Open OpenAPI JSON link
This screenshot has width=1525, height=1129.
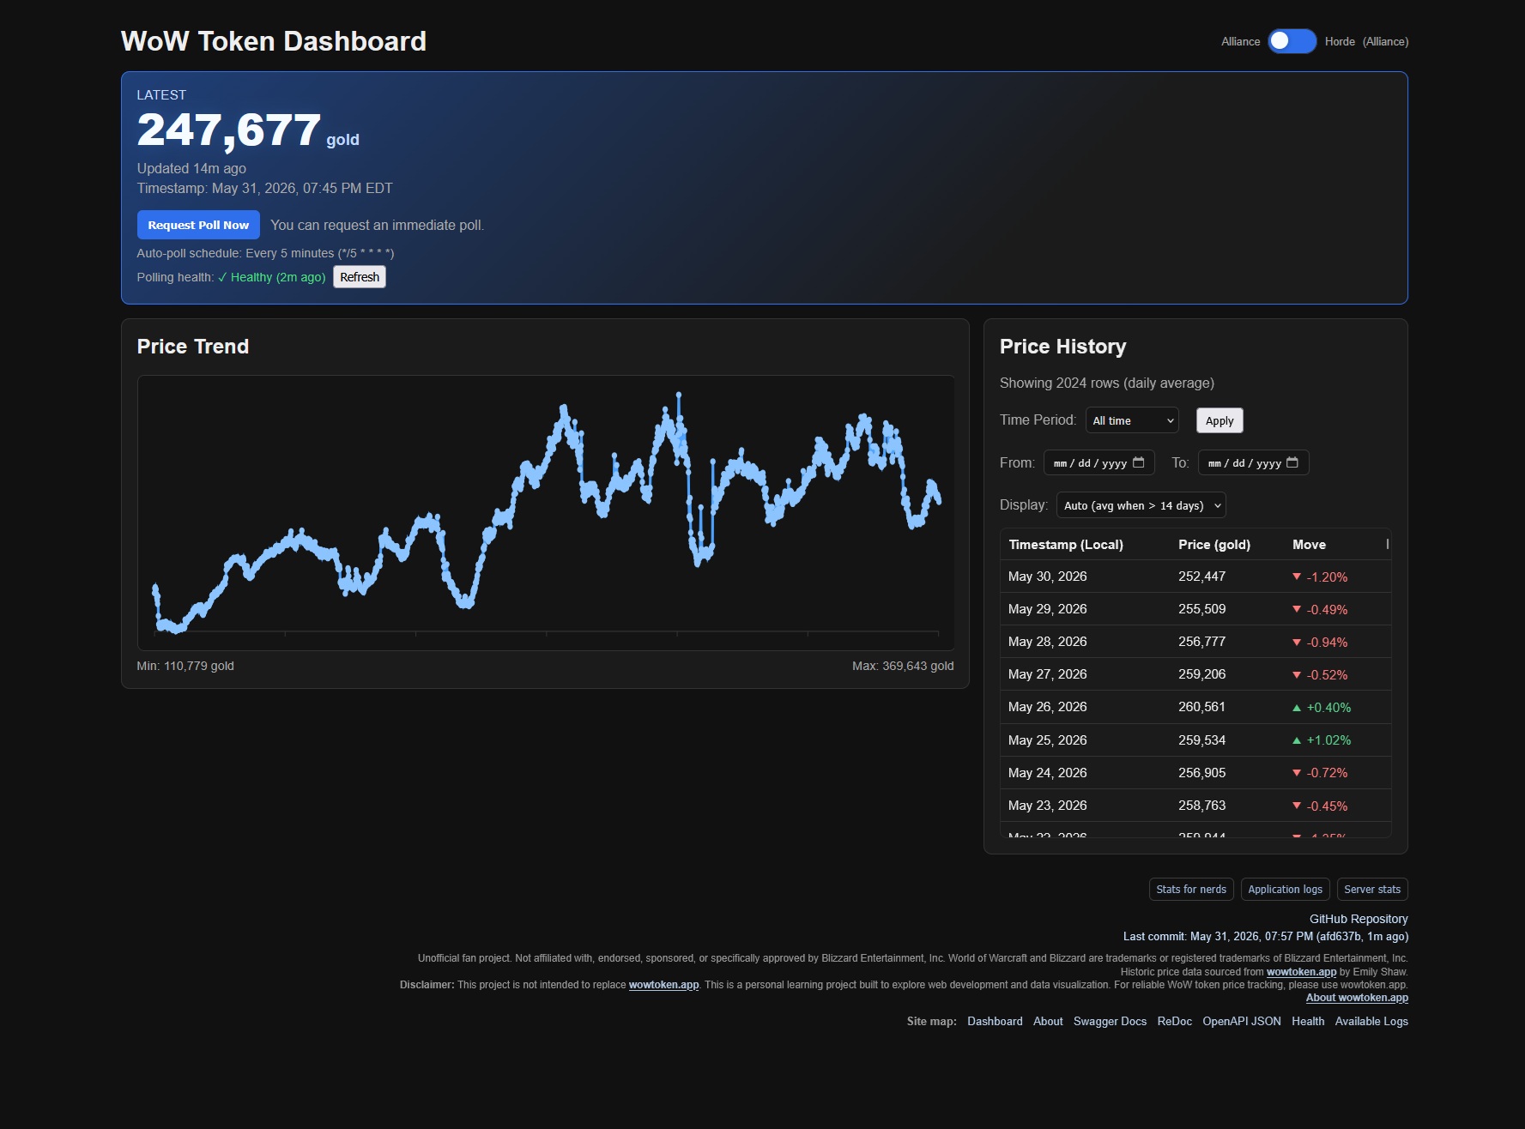(x=1242, y=1021)
